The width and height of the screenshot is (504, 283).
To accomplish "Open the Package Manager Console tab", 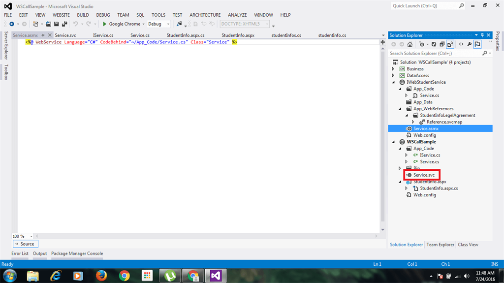I will point(77,253).
